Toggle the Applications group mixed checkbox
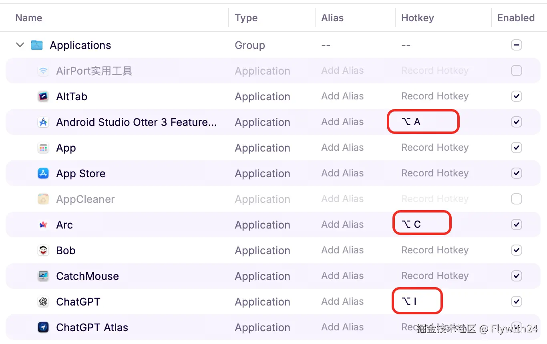This screenshot has height=344, width=547. tap(517, 45)
